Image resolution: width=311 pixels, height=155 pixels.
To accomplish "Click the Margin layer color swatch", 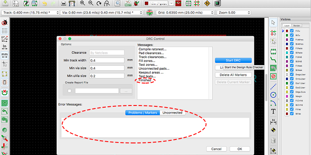I will (287, 96).
